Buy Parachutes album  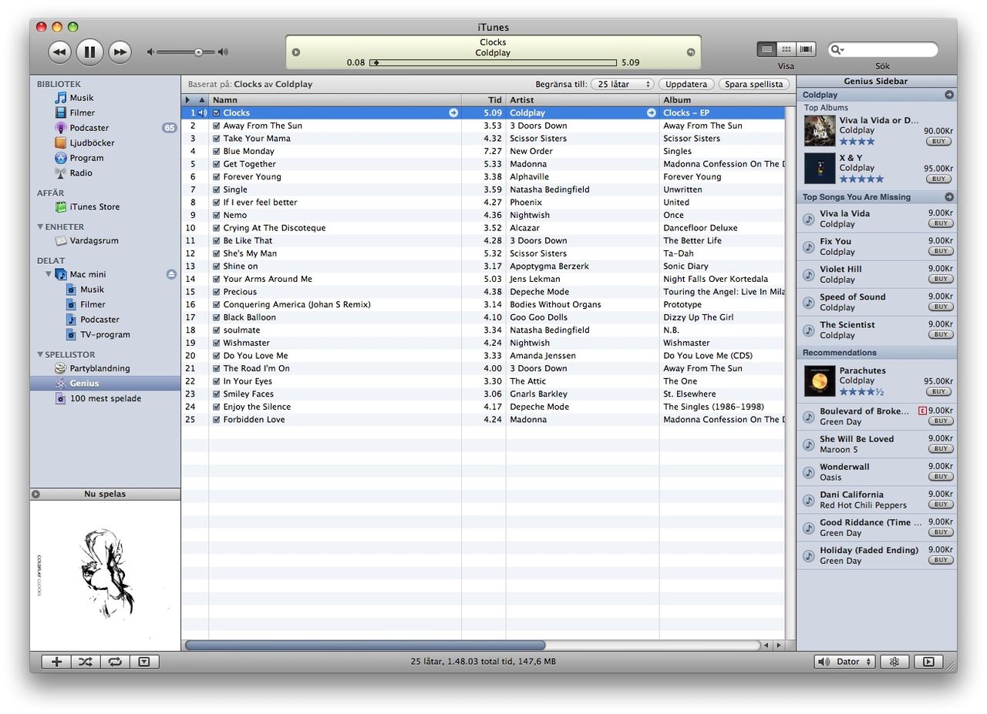coord(938,391)
